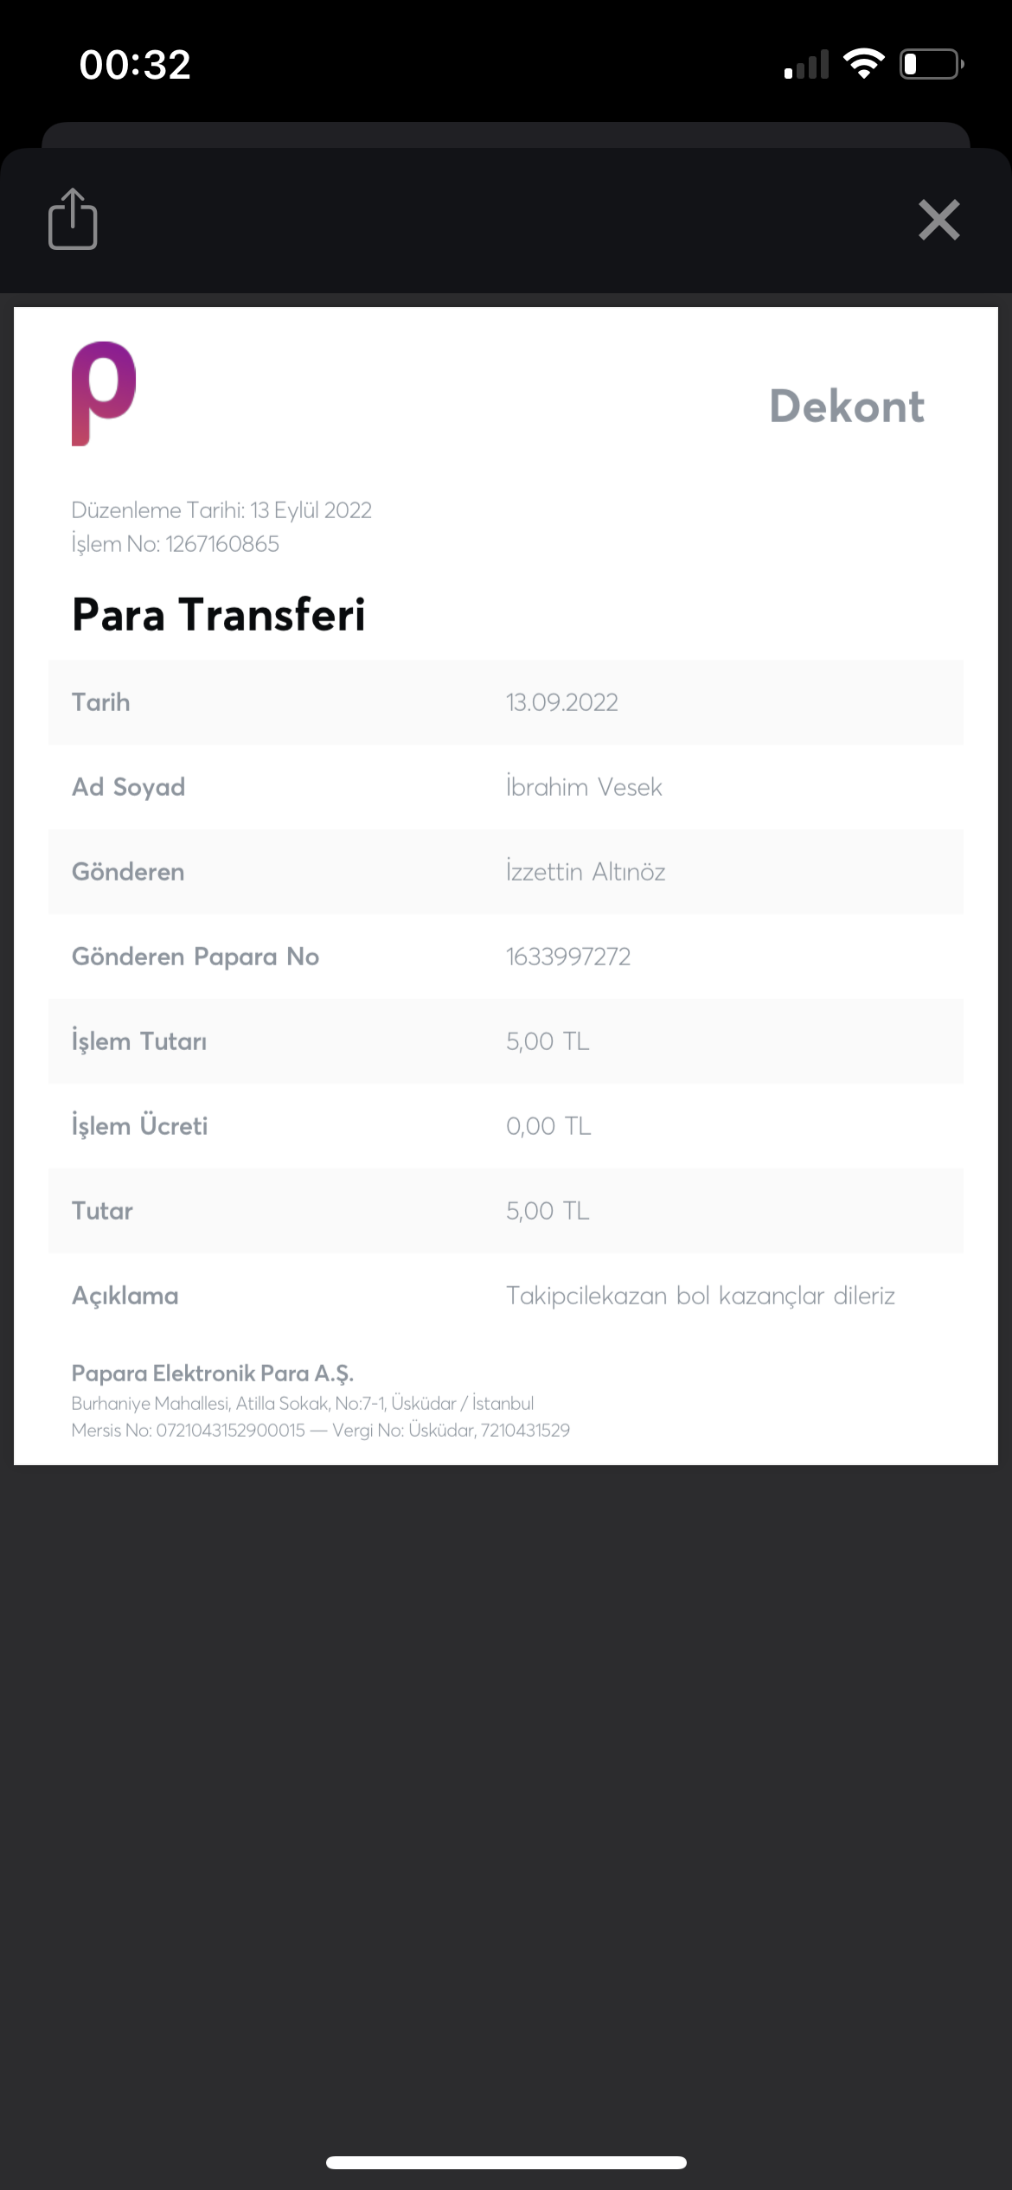Viewport: 1012px width, 2190px height.
Task: Tap the Papara logo on receipt
Action: click(x=104, y=394)
